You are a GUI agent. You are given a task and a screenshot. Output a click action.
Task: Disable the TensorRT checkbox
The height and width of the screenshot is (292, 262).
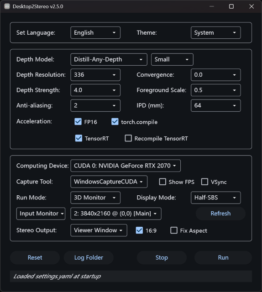point(79,138)
